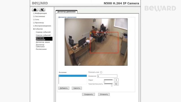The height and width of the screenshot is (102, 181).
Task: Click the Порог value box
Action: click(116, 80)
